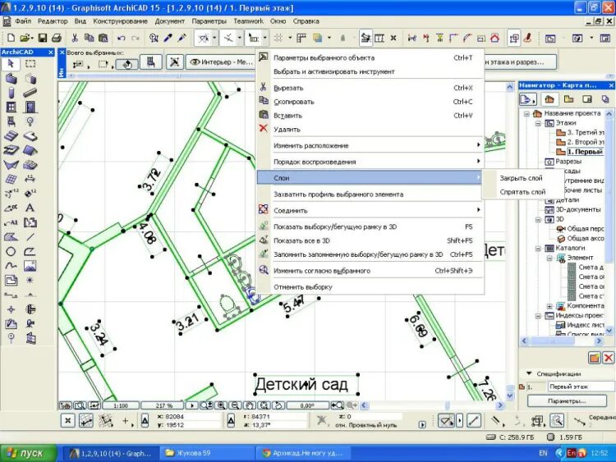Collapse the Этажи tree node
616x462 pixels.
(x=538, y=123)
